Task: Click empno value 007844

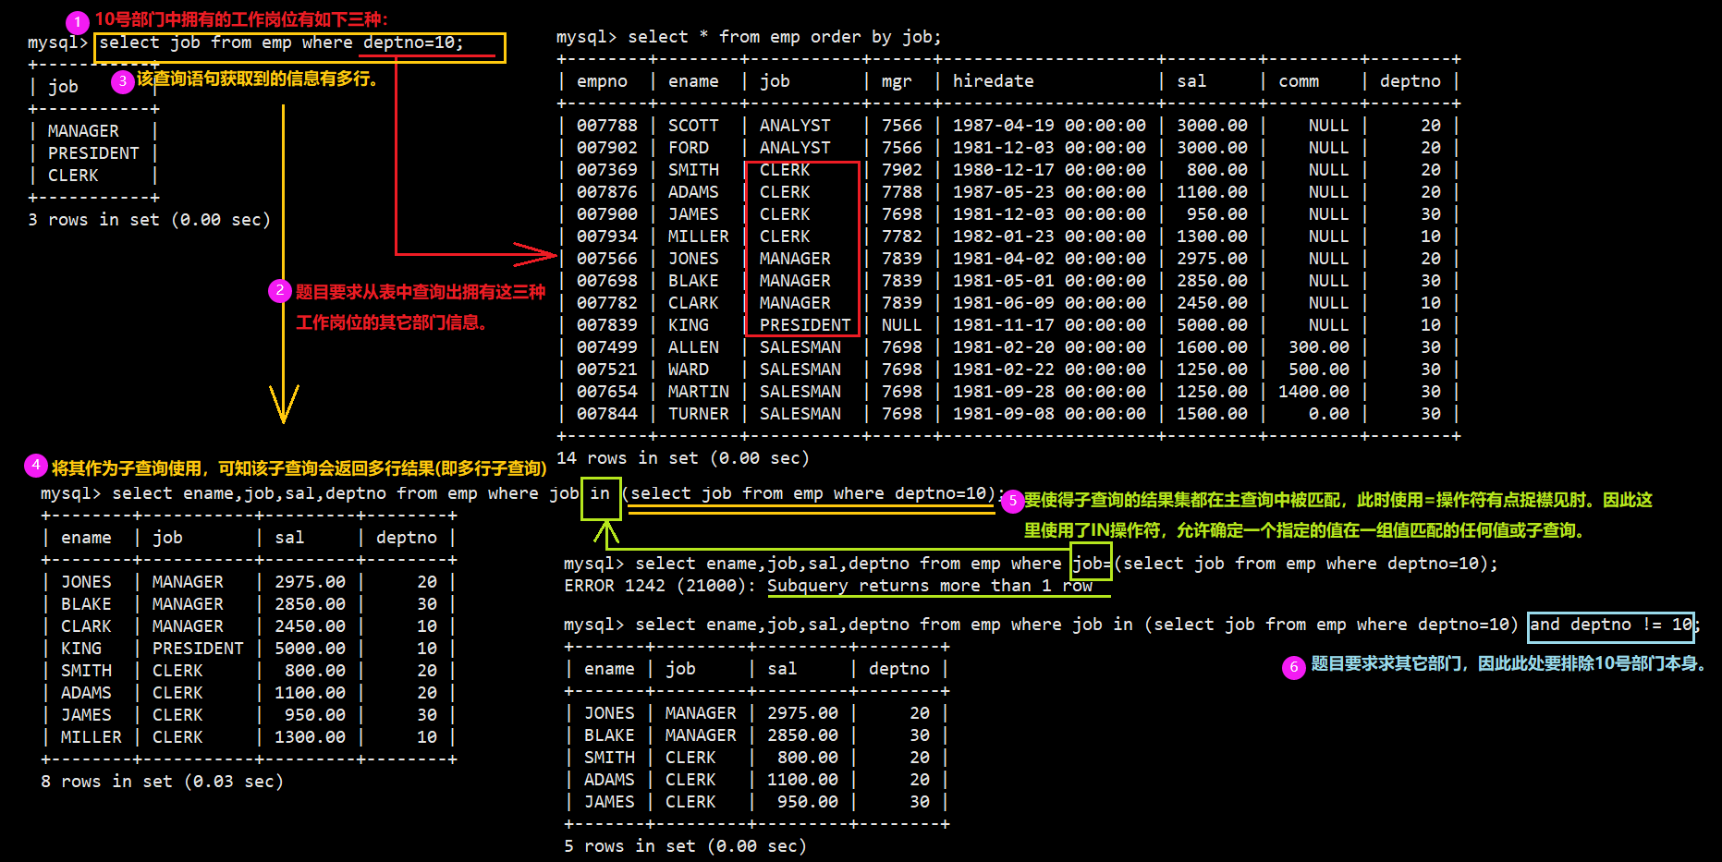Action: 607,414
